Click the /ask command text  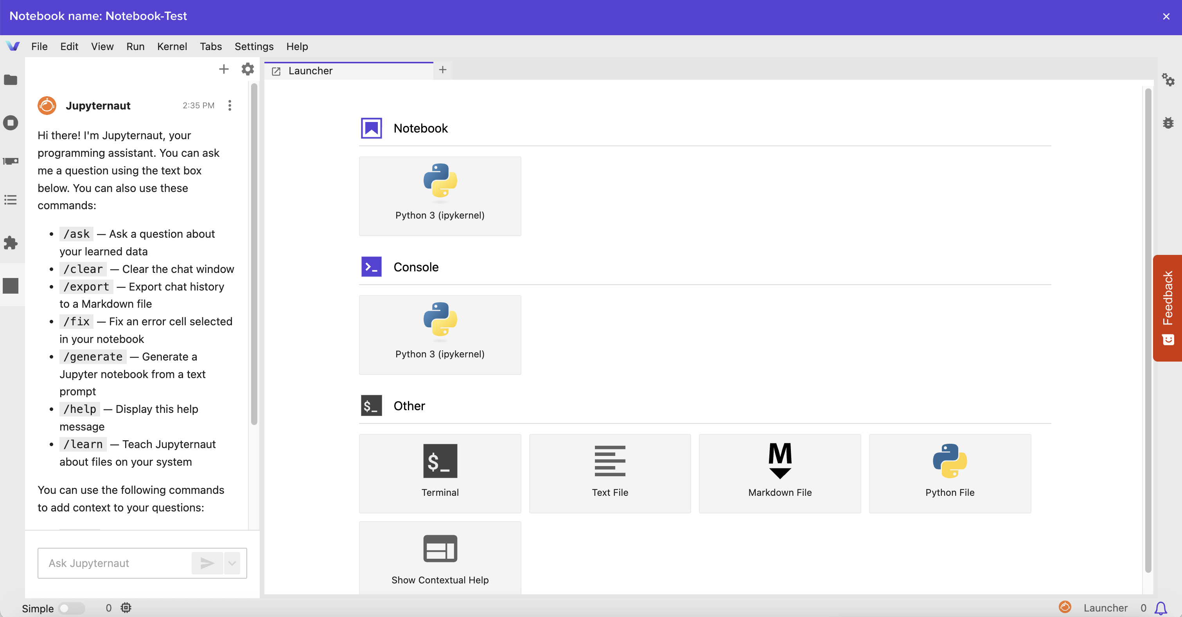point(77,234)
